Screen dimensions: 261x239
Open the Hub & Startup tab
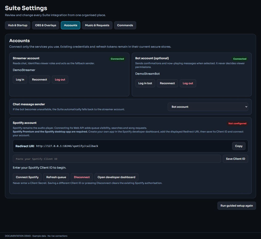tap(18, 25)
